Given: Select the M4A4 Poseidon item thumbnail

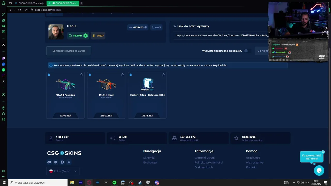Looking at the screenshot, I should point(65,84).
